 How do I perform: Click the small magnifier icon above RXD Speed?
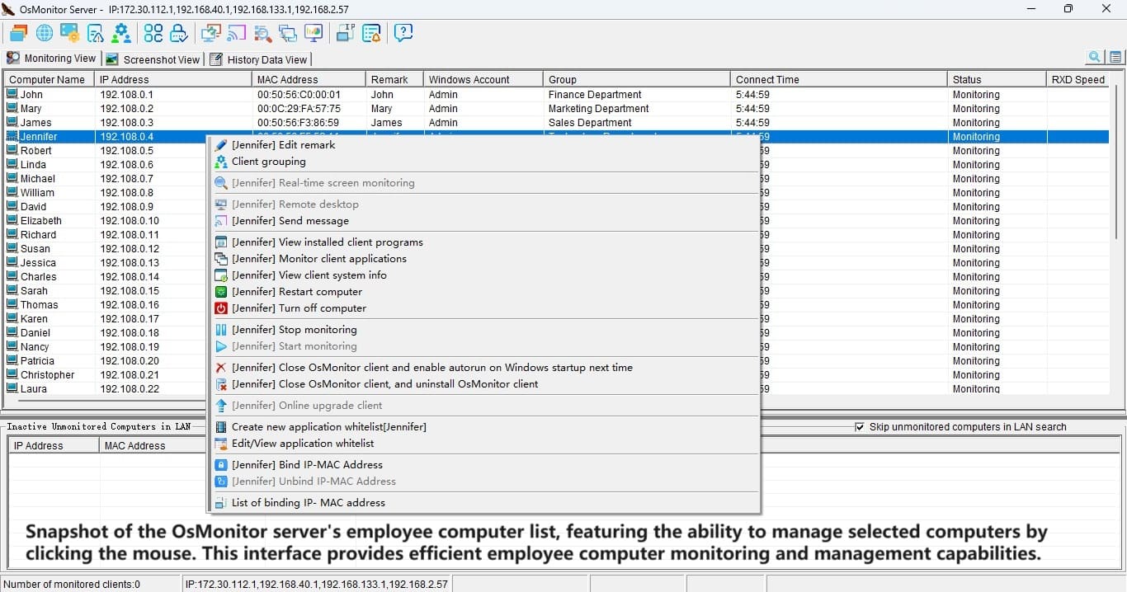pos(1095,57)
